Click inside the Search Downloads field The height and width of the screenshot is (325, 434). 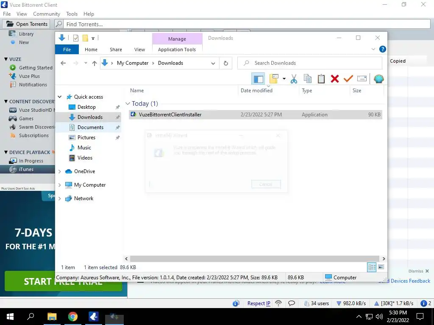click(x=310, y=63)
